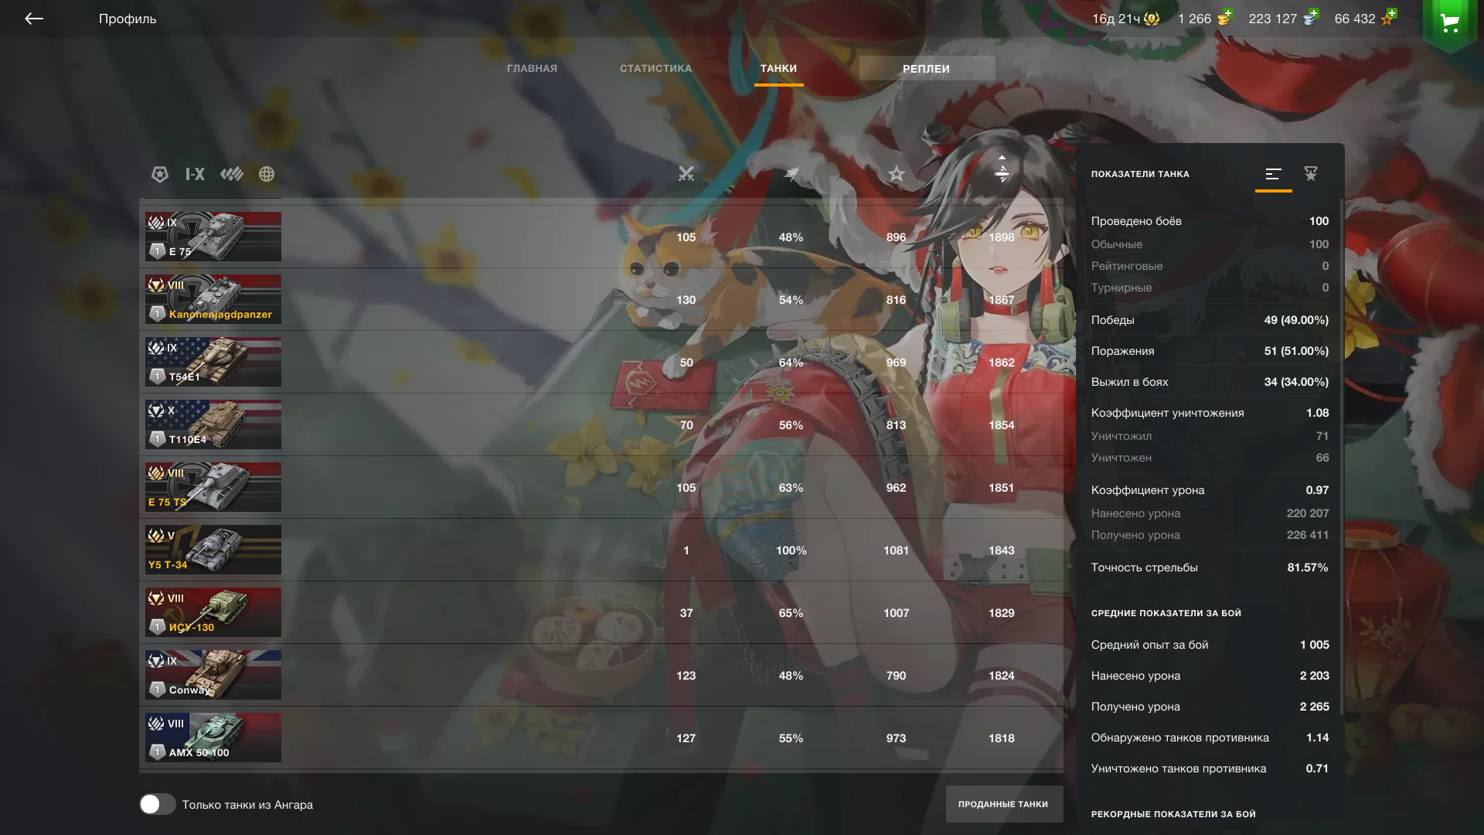Click the Проведено боёв stat row
Image resolution: width=1484 pixels, height=835 pixels.
click(1210, 221)
